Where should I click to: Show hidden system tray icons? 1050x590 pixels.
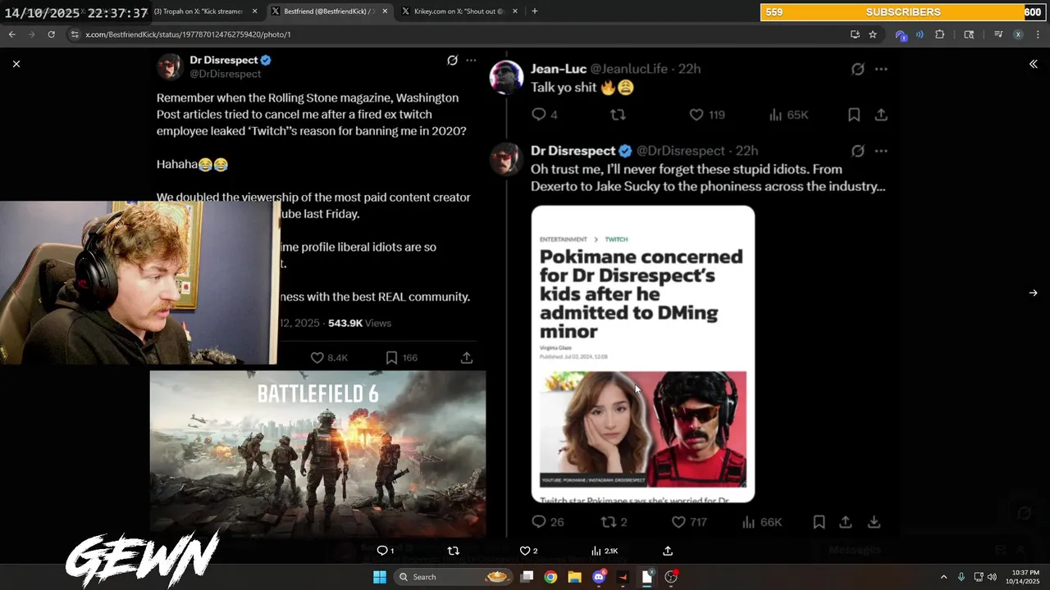(x=943, y=577)
